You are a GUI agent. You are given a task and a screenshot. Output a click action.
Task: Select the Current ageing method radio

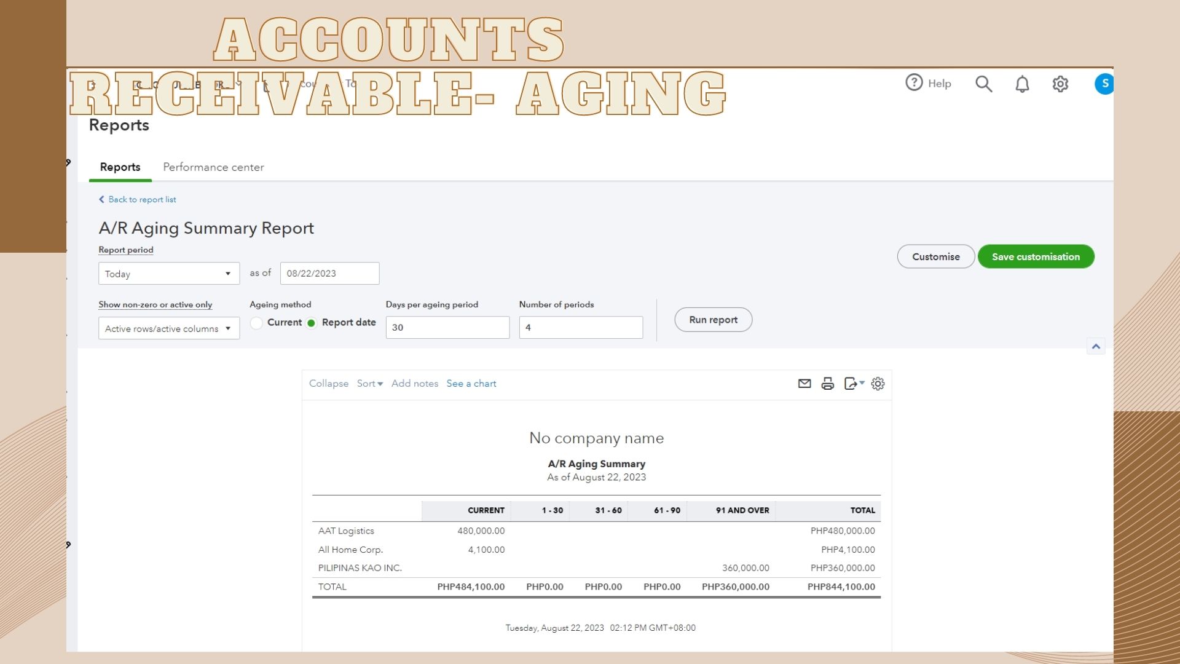(x=256, y=323)
